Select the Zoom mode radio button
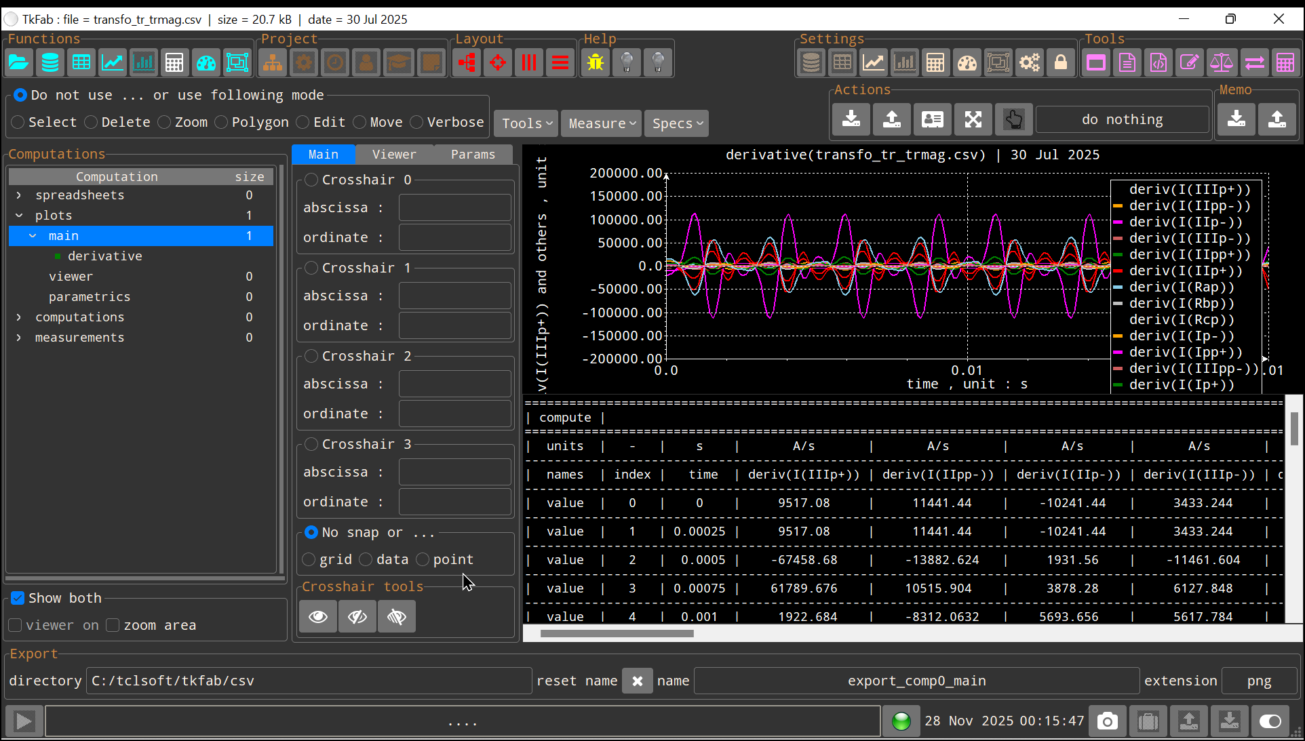 165,122
